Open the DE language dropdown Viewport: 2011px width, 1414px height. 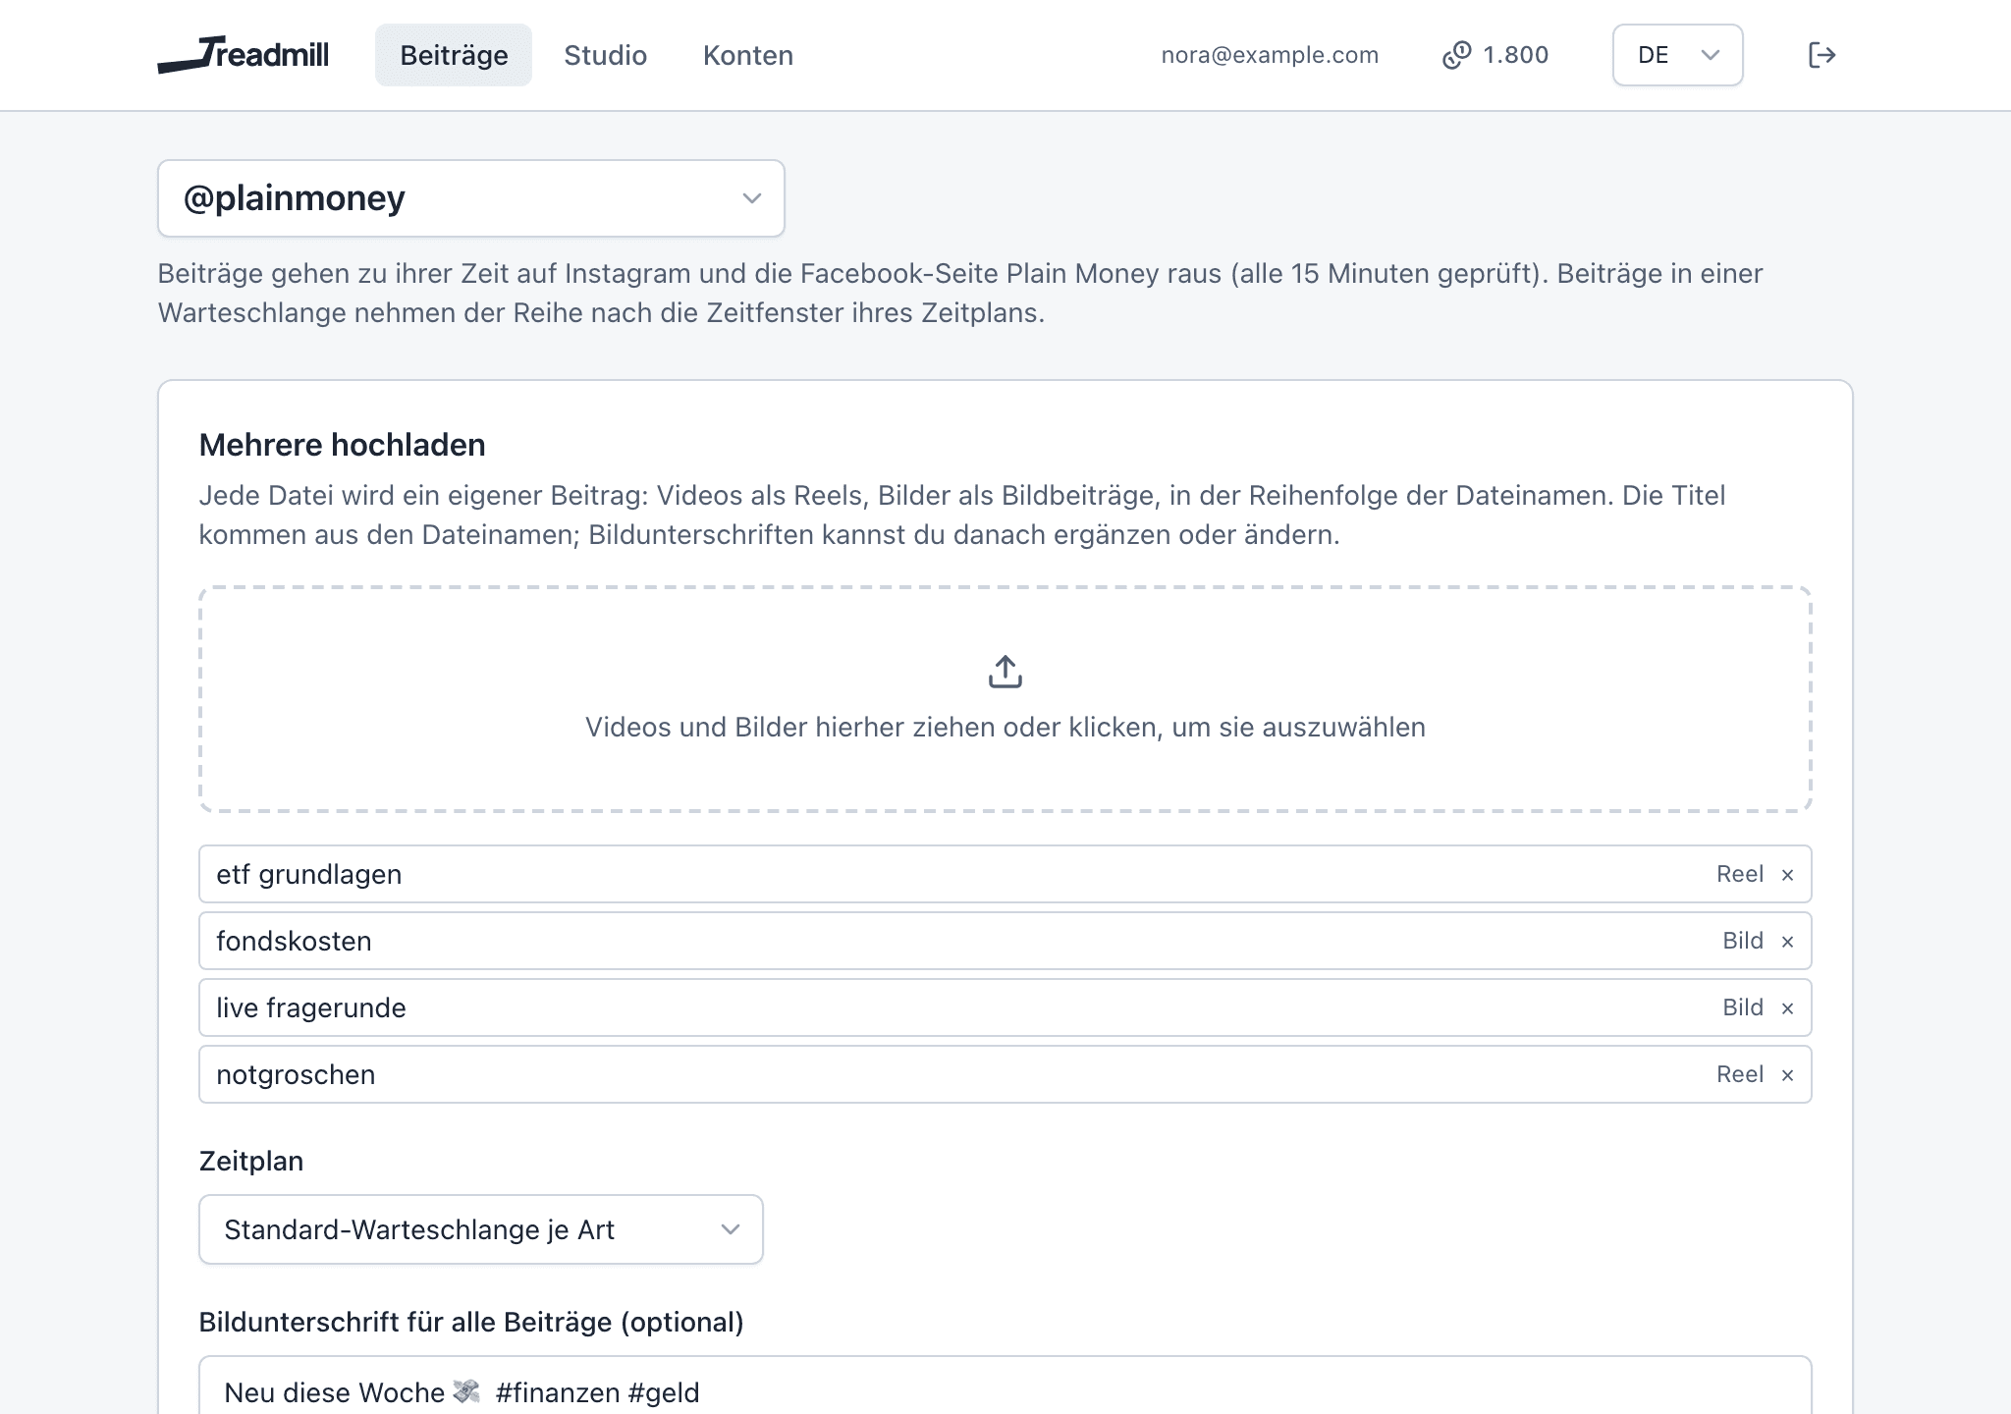coord(1677,55)
